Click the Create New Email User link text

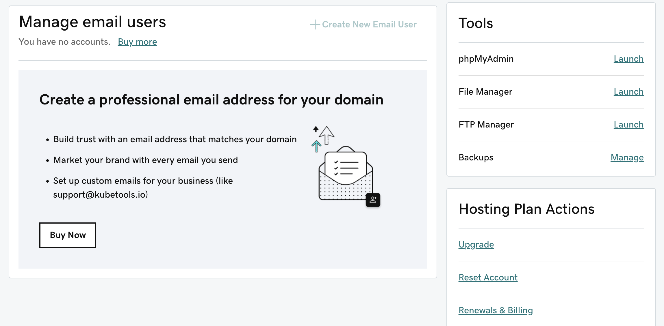pos(369,25)
